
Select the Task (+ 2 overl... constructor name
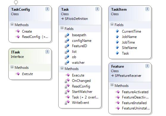coord(85,97)
